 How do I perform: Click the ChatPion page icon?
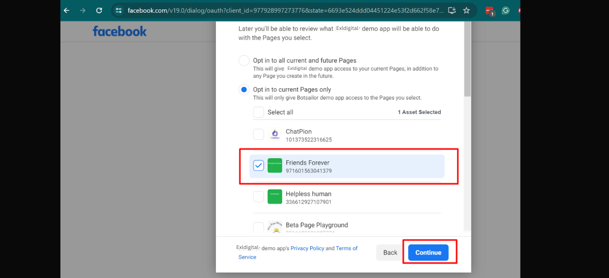click(275, 134)
